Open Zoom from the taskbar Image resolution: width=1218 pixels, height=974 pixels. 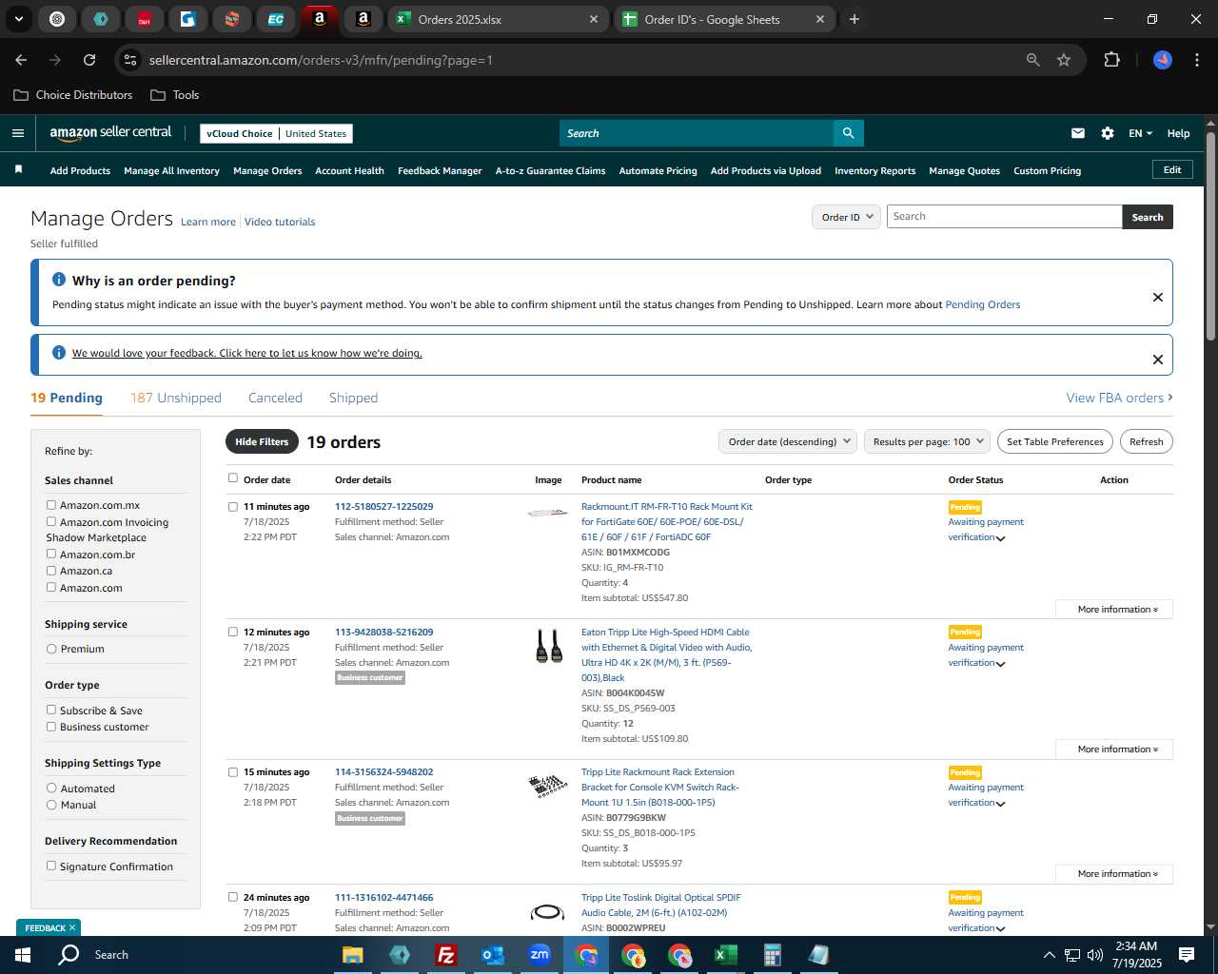[540, 955]
